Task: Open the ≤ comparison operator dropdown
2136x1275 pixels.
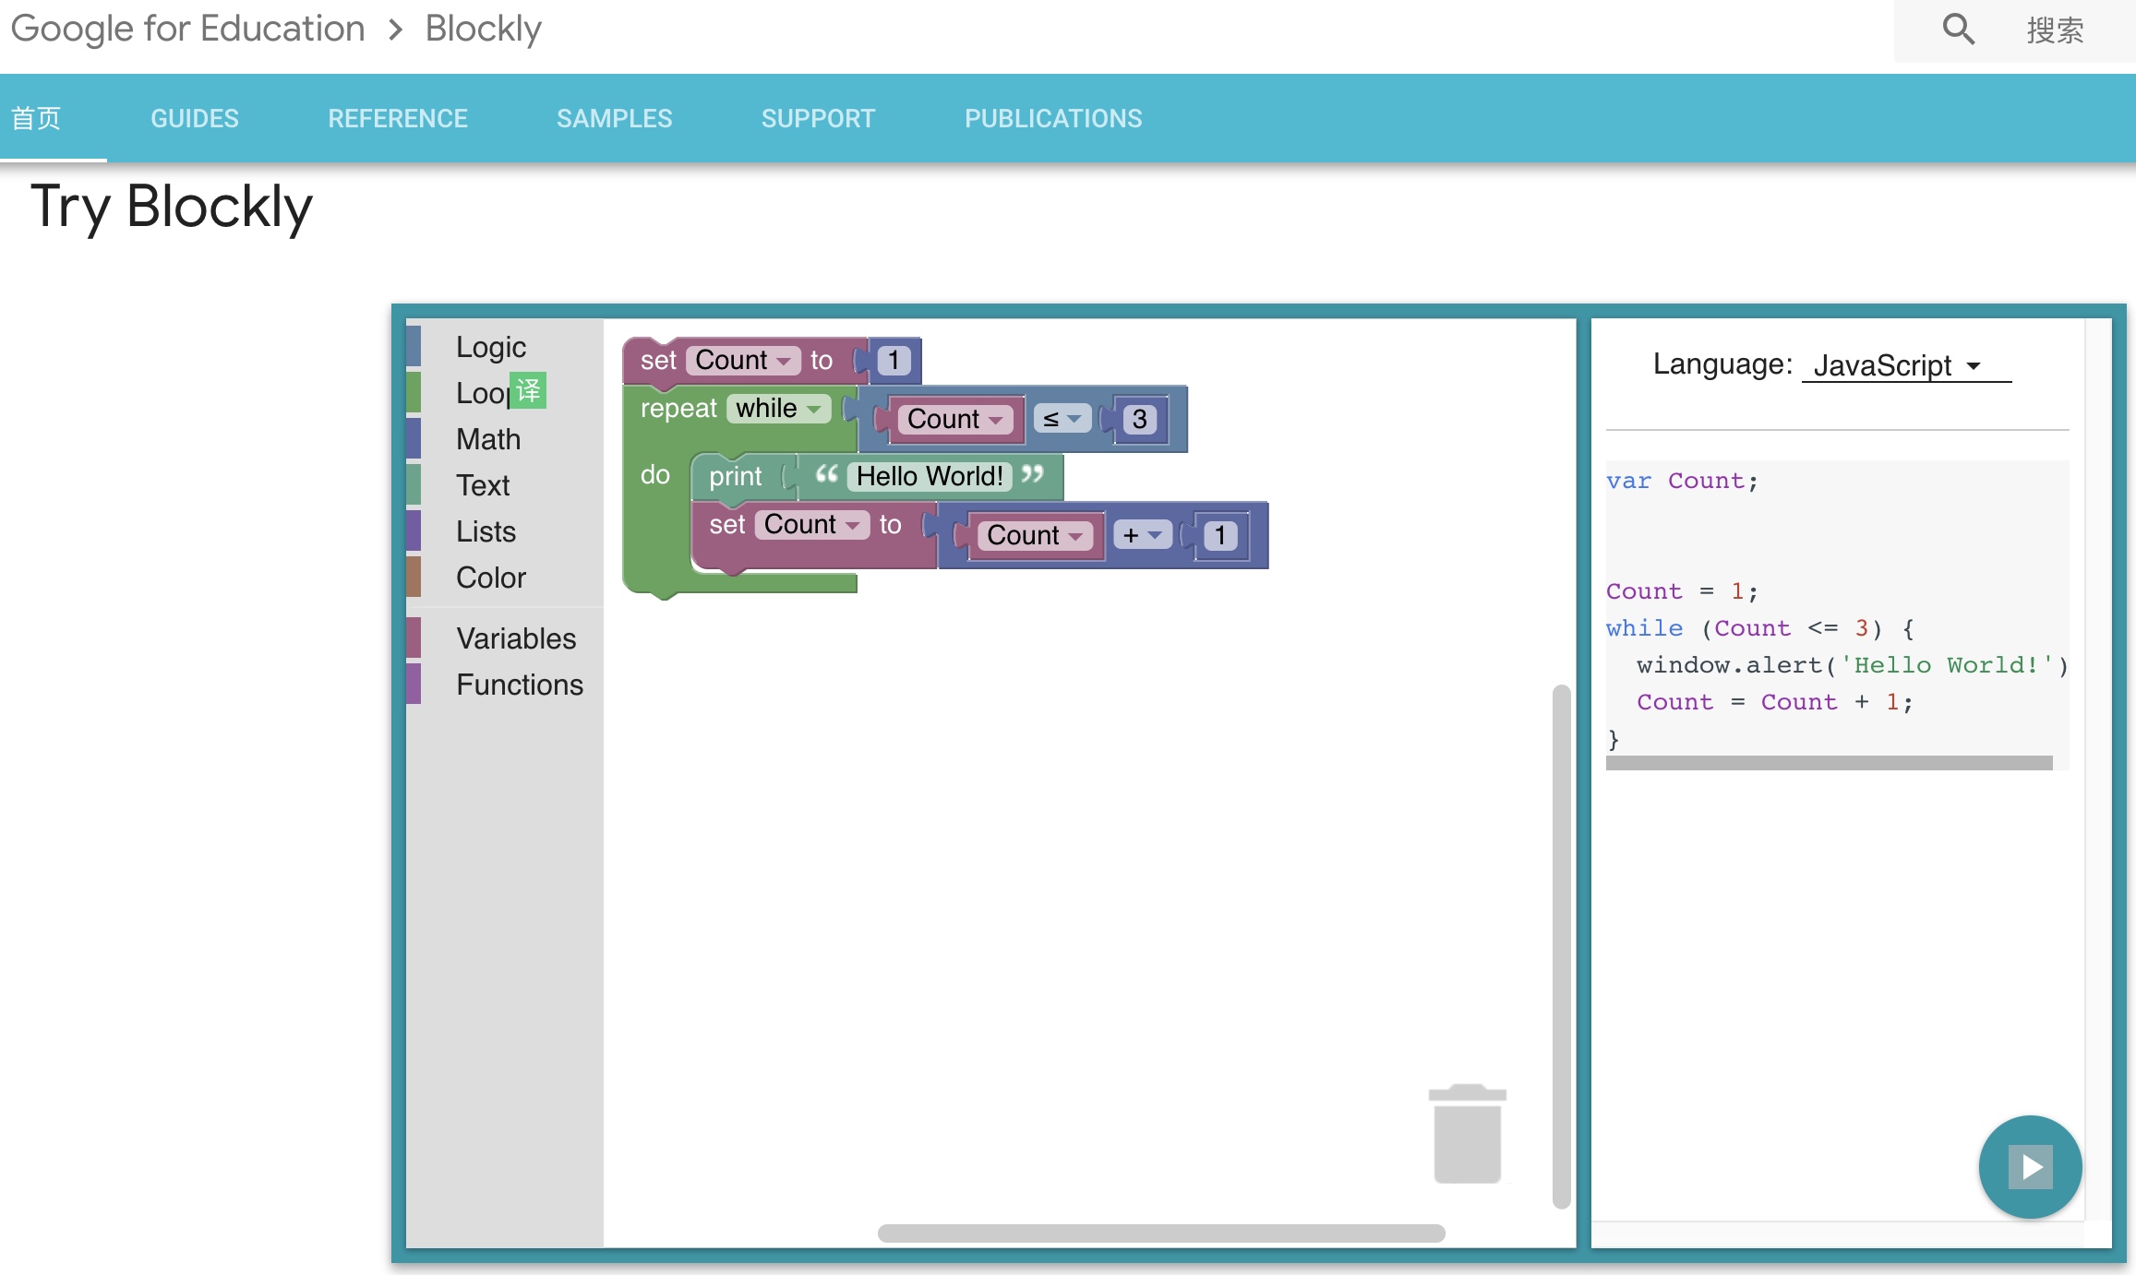Action: [1062, 419]
